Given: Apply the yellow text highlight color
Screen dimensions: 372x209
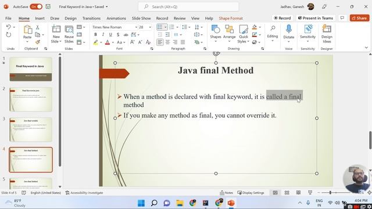Looking at the screenshot, I should point(95,42).
